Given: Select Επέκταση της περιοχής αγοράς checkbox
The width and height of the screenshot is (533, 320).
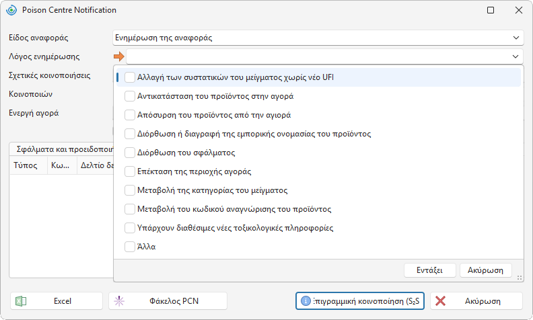Looking at the screenshot, I should pos(130,171).
